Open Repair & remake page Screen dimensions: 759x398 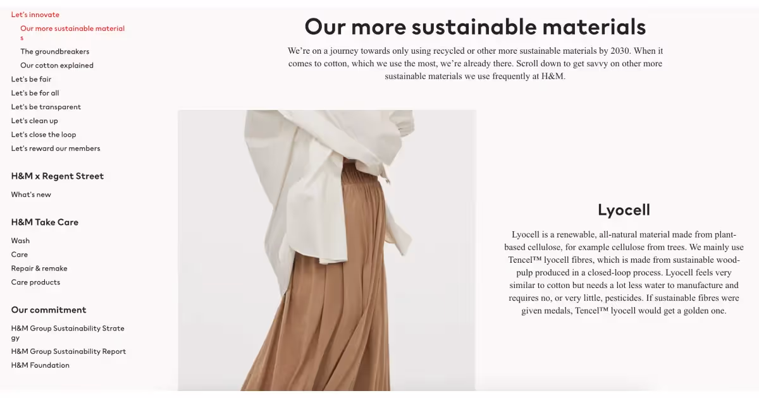(x=39, y=268)
